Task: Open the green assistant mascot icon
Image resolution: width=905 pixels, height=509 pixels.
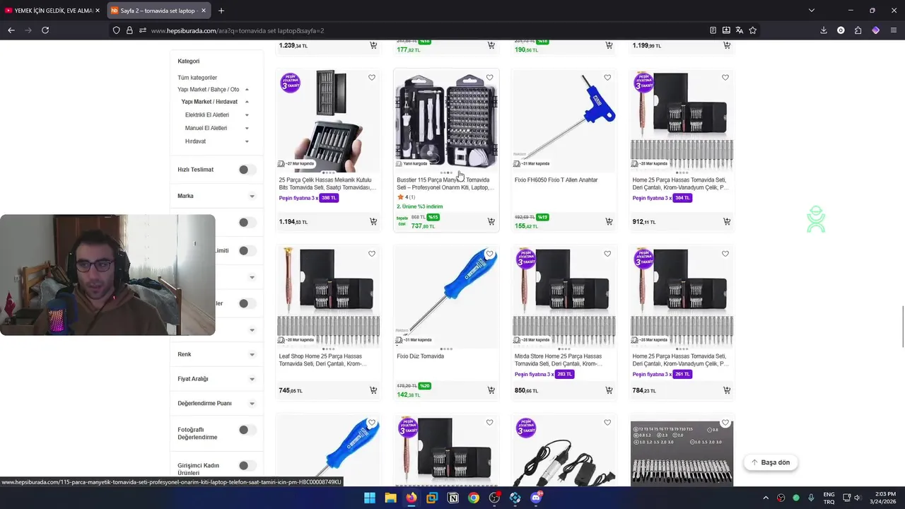Action: pyautogui.click(x=816, y=220)
